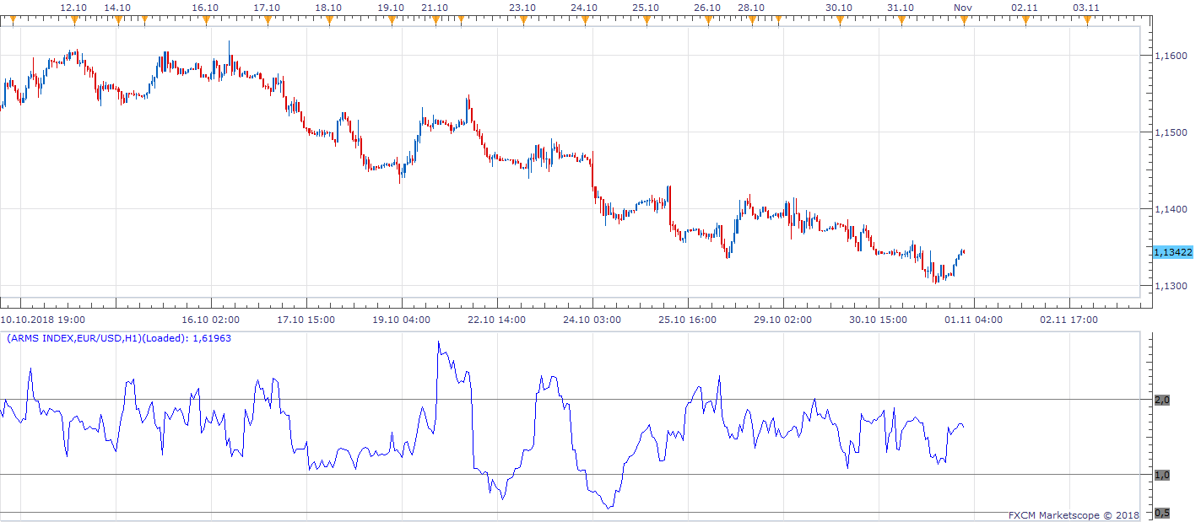This screenshot has height=522, width=1201.
Task: Click the 22.10 14:00 time axis label
Action: pyautogui.click(x=497, y=320)
